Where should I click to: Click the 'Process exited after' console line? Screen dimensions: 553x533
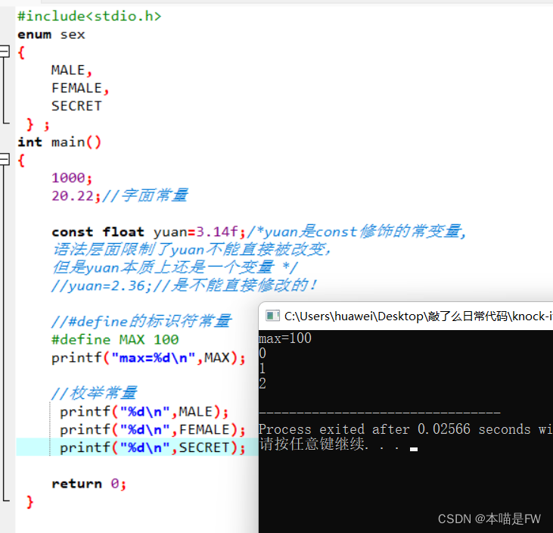pyautogui.click(x=405, y=429)
